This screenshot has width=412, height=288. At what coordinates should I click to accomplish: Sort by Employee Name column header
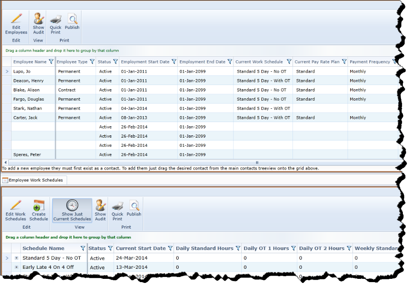point(30,62)
